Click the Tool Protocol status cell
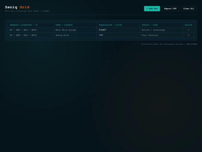Image resolution: width=202 pixels, height=152 pixels. (x=162, y=35)
